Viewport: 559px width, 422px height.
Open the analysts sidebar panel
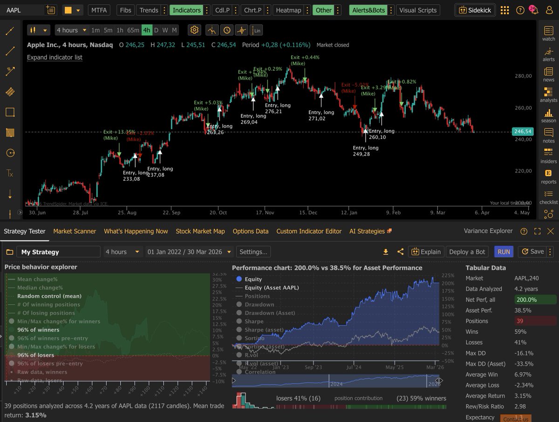click(x=549, y=95)
